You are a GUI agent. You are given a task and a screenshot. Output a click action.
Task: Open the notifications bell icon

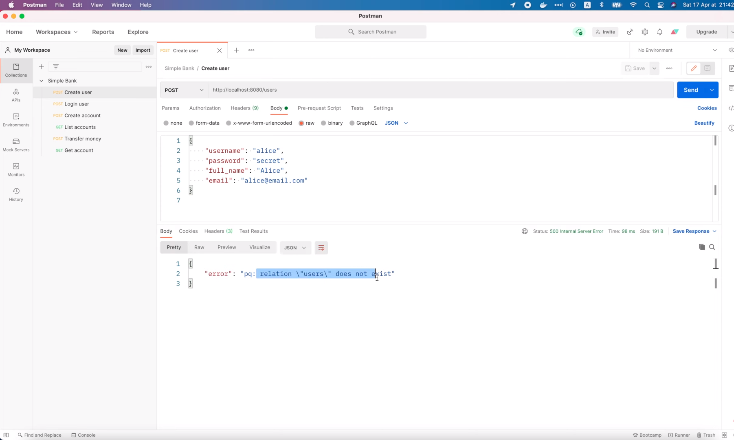click(x=660, y=32)
